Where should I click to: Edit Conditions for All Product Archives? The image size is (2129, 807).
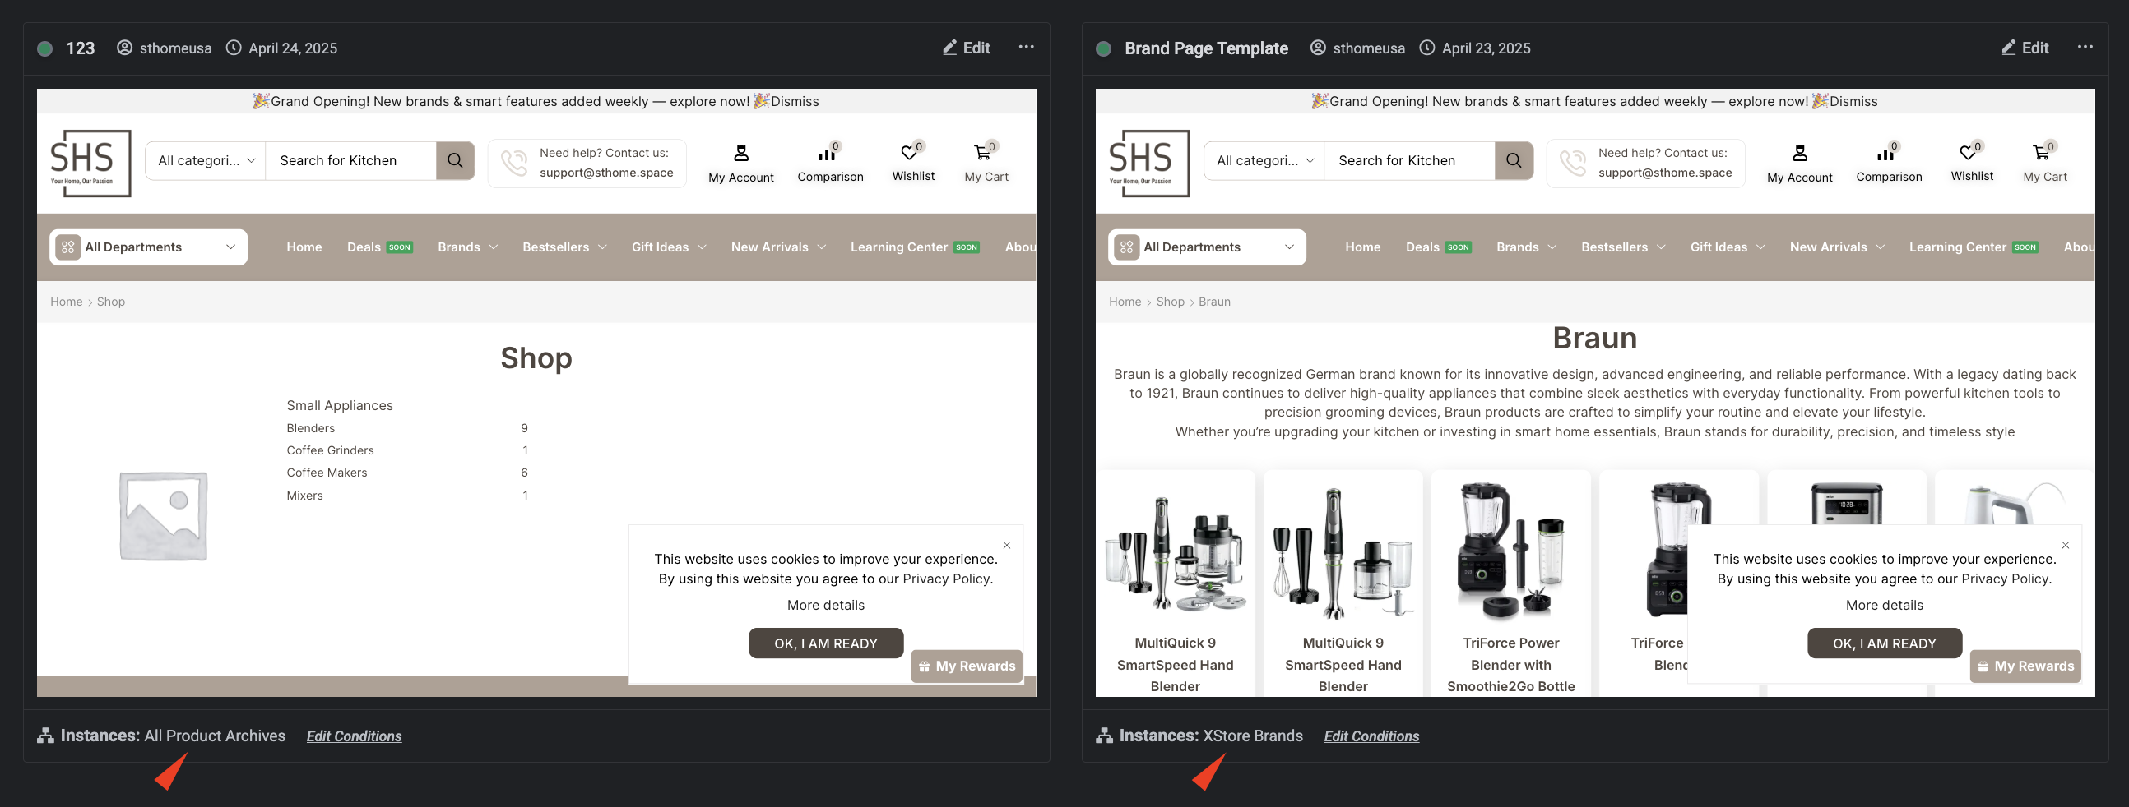pos(354,736)
